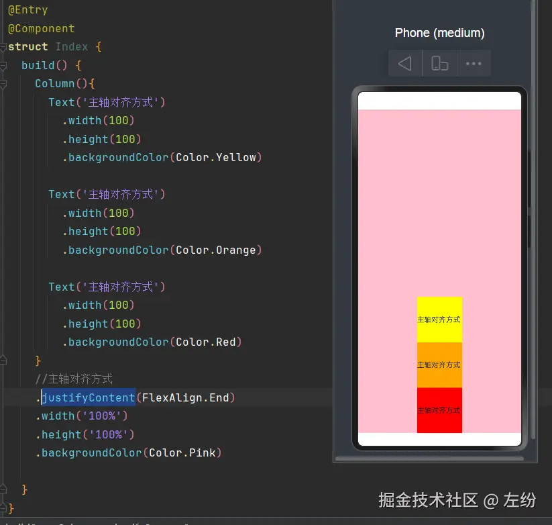Collapse the Column() fold marker in gutter
This screenshot has height=525, width=552.
[3, 84]
